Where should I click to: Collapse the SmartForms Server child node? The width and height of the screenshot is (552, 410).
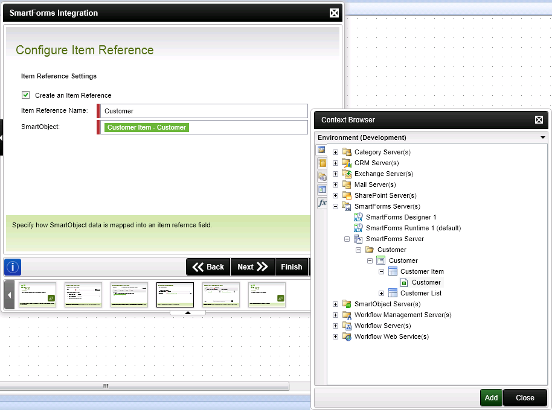pyautogui.click(x=347, y=239)
